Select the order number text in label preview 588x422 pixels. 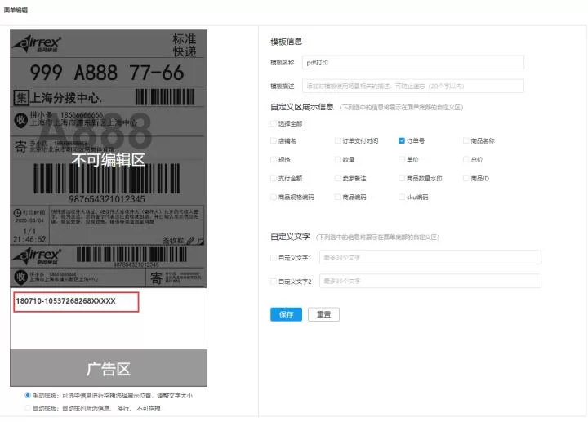(x=65, y=301)
